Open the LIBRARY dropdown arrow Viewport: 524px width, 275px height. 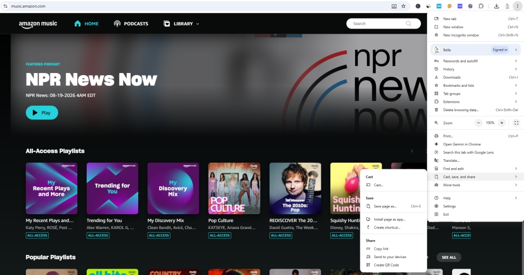click(x=197, y=24)
